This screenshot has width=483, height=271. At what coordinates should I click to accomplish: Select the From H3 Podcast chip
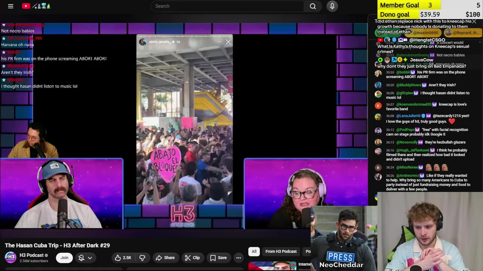coord(281,251)
